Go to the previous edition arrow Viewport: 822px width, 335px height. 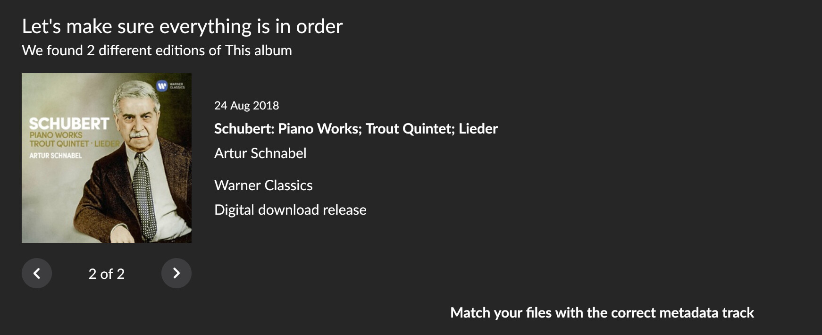click(x=37, y=273)
